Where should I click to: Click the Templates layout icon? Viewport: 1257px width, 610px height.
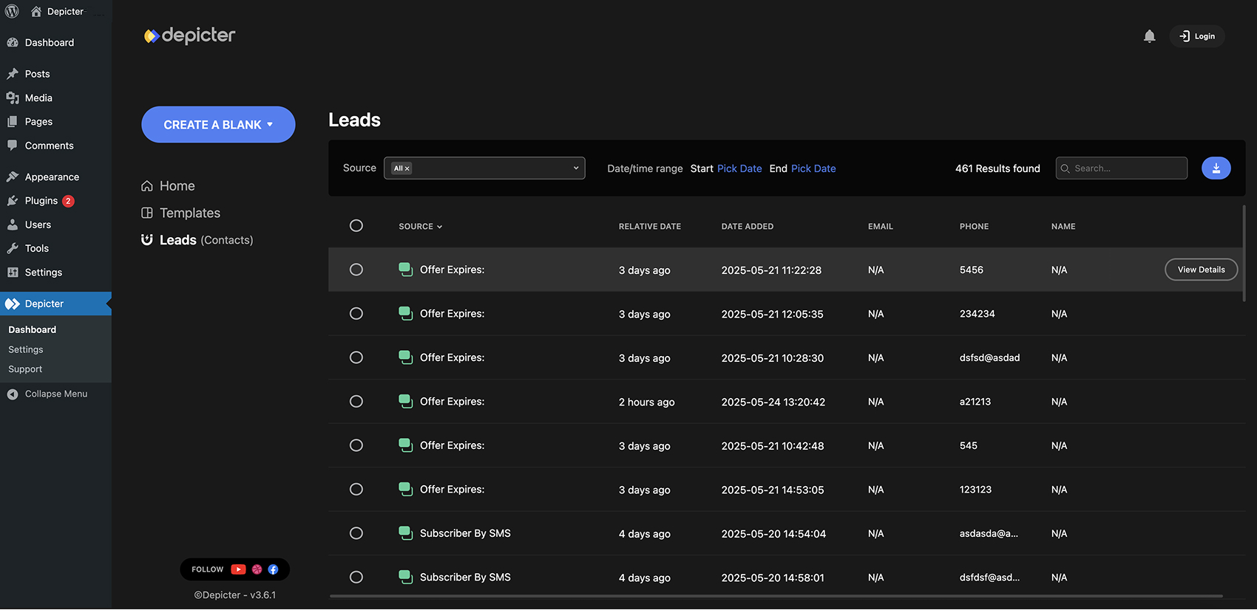click(147, 213)
